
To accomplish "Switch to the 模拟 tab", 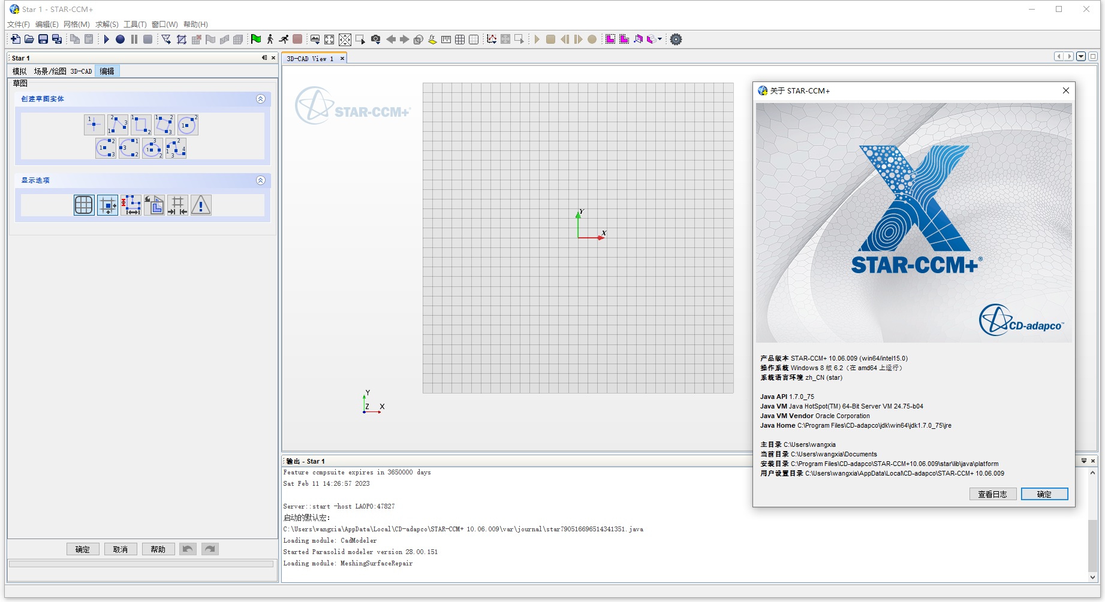I will coord(20,71).
